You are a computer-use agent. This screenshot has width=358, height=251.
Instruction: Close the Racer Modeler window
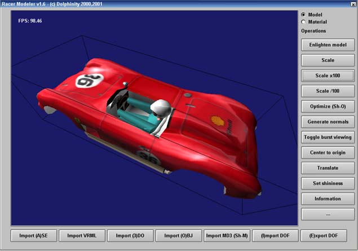353,4
